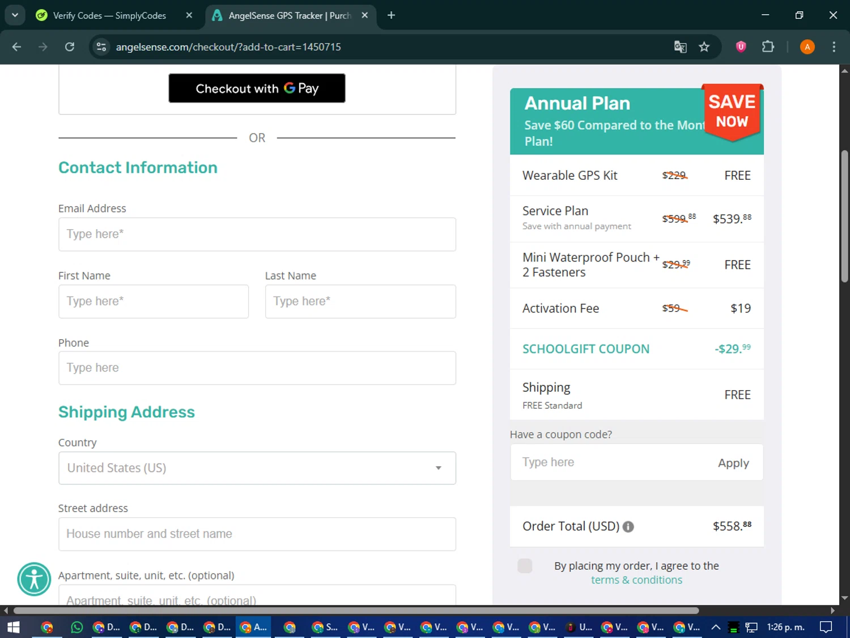Focus the Apartment, suite, unit field
This screenshot has width=850, height=638.
coord(257,595)
